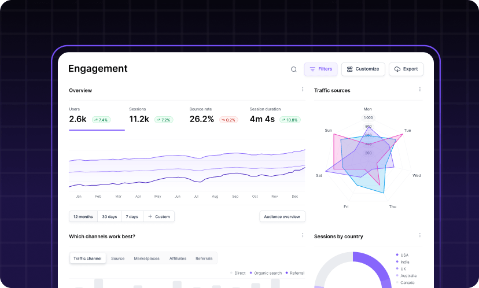Select the Sessions metric card

click(156, 116)
